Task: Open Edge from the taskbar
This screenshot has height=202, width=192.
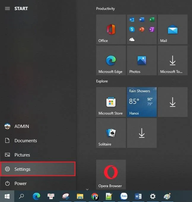Action: (37, 196)
